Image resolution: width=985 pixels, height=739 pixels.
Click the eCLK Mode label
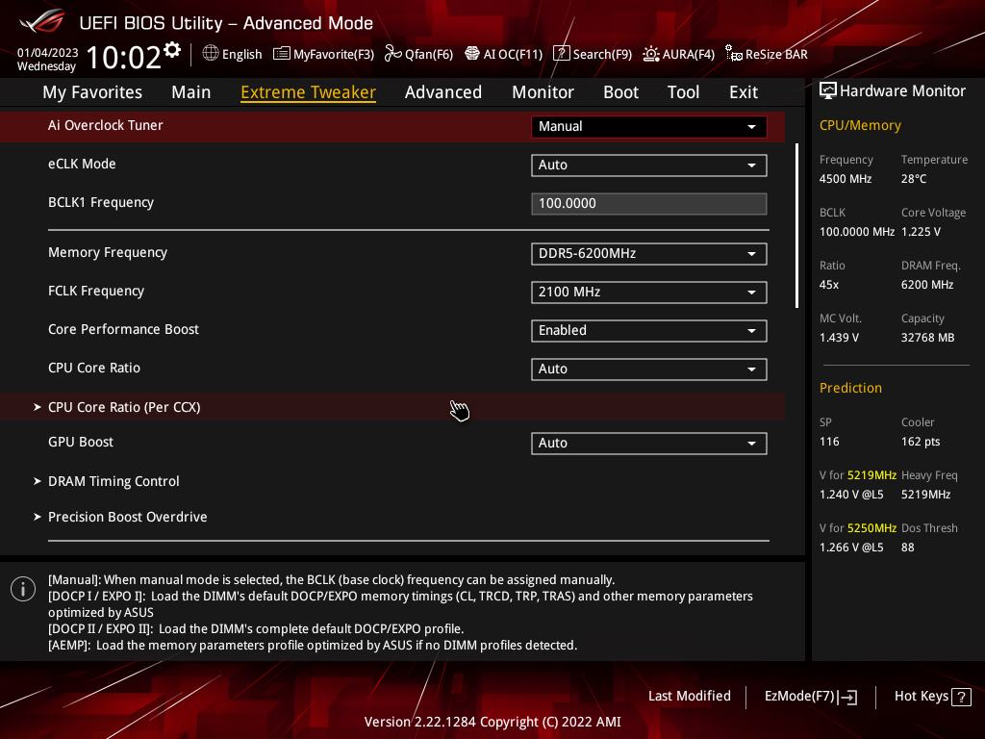click(x=82, y=164)
